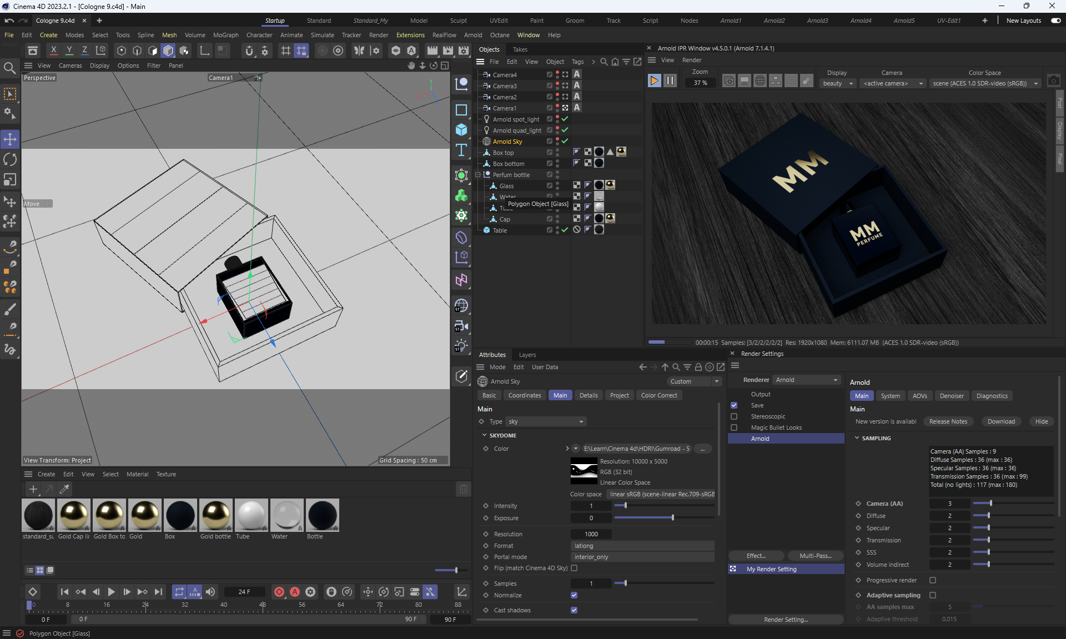Start the Arnold IPR render play button
Screen dimensions: 1066x639
pos(654,81)
